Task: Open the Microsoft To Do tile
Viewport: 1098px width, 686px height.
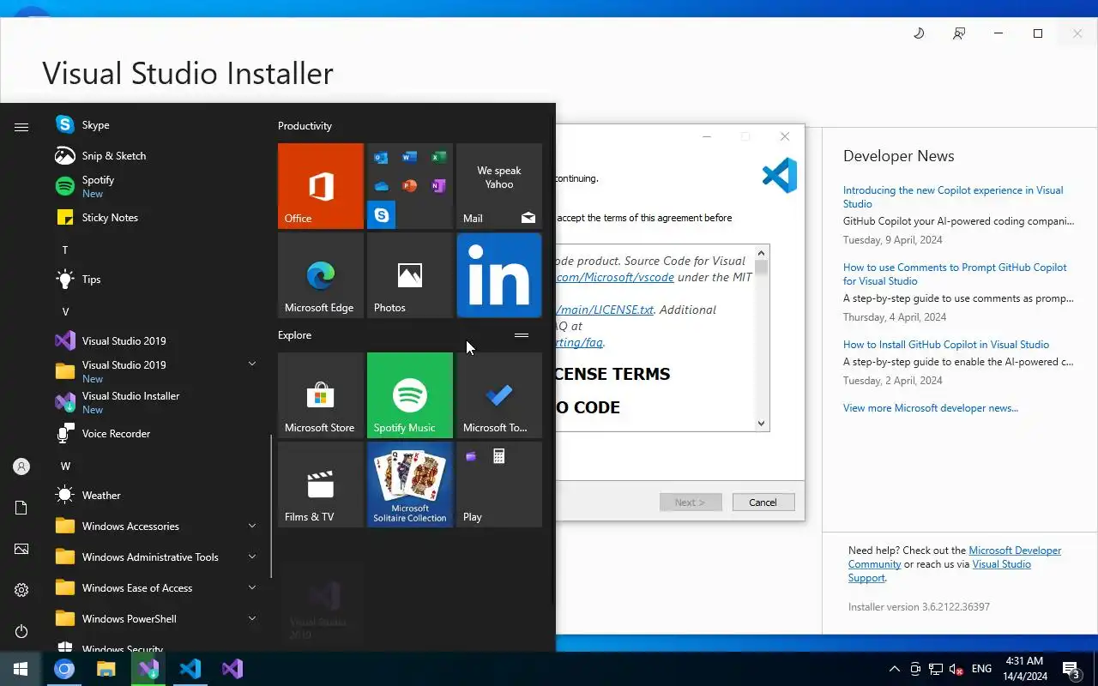Action: (499, 395)
